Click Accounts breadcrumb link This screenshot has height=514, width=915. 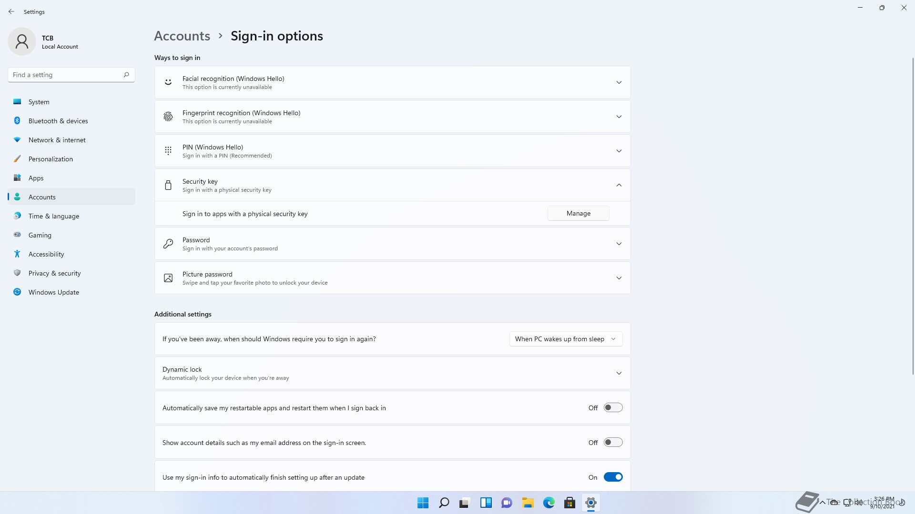[x=182, y=36]
